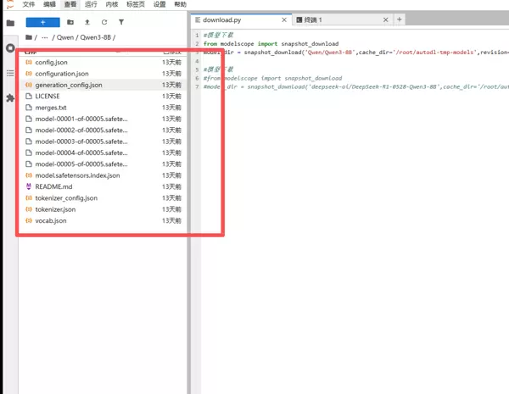Navigate to root folder breadcrumb icon
Image resolution: width=509 pixels, height=394 pixels.
coord(30,37)
